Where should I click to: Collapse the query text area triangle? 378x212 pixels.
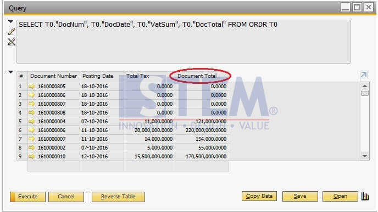tap(10, 21)
